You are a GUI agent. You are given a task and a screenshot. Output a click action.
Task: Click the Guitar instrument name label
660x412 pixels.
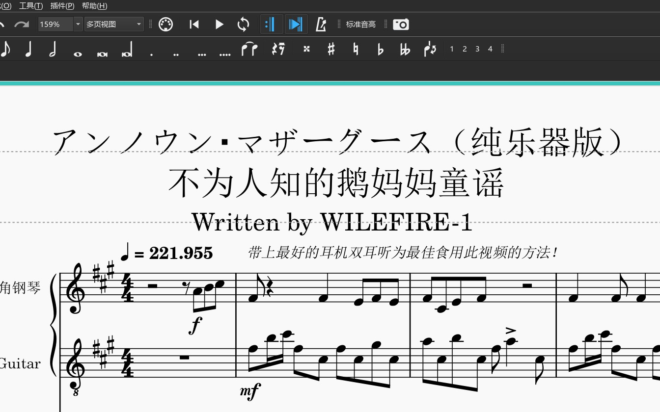click(20, 363)
